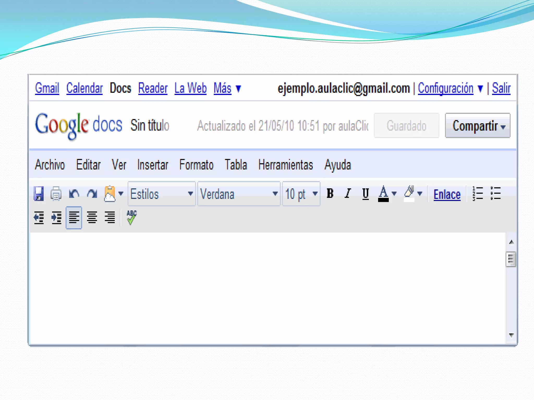Open the Herramientas menu
This screenshot has height=400, width=534.
pyautogui.click(x=286, y=165)
